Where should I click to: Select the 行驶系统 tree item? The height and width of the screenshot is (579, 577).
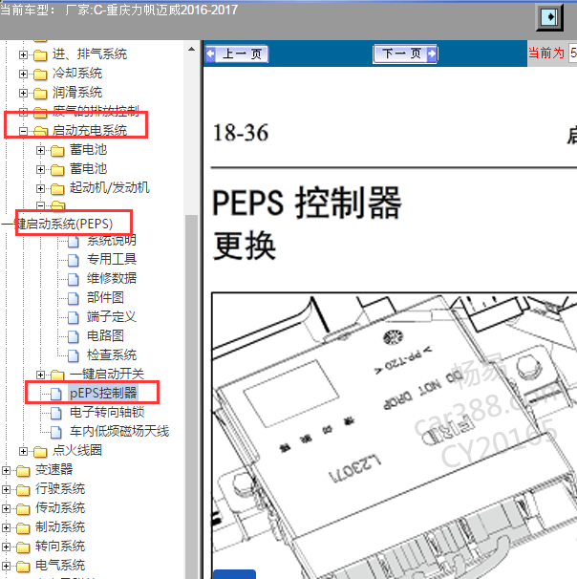(60, 489)
